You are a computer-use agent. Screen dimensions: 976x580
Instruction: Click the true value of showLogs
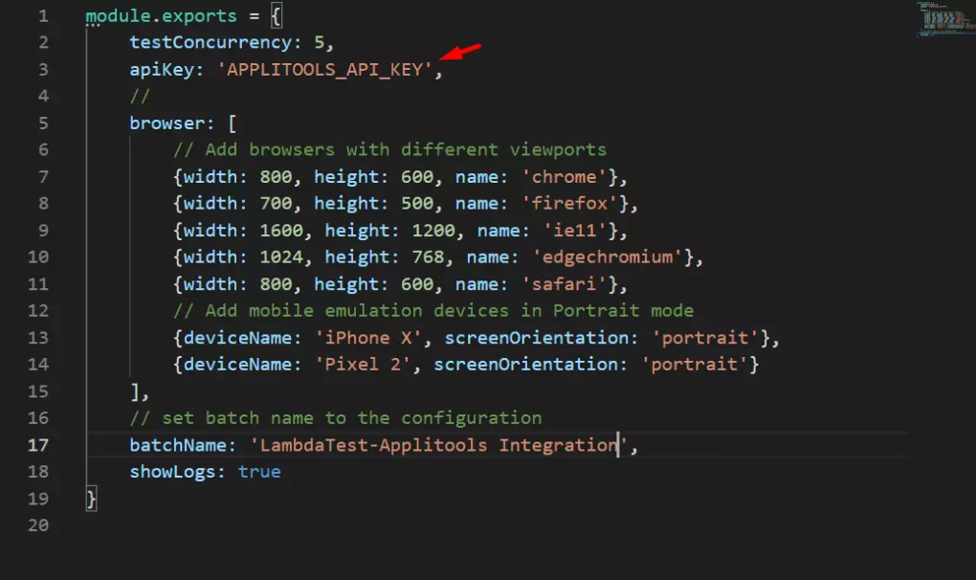[x=259, y=472]
